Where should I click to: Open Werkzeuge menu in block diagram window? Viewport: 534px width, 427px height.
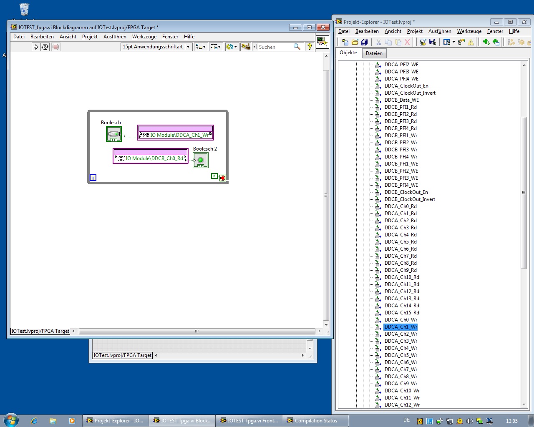point(144,37)
